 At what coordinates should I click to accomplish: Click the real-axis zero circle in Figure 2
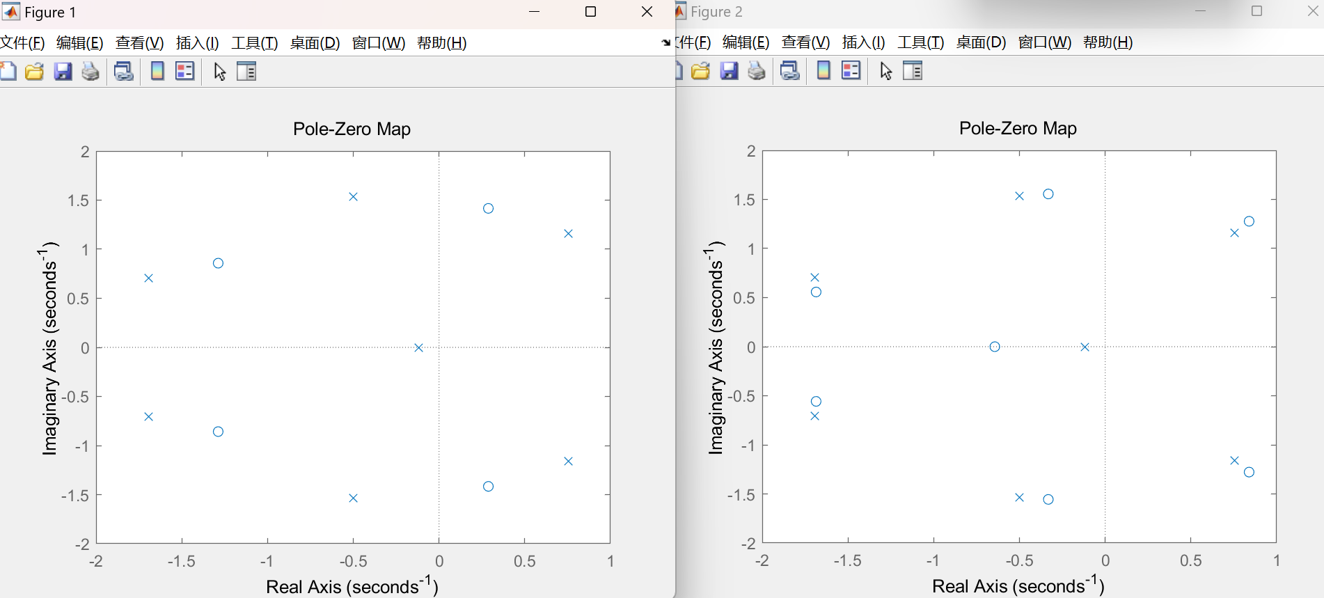pyautogui.click(x=995, y=347)
